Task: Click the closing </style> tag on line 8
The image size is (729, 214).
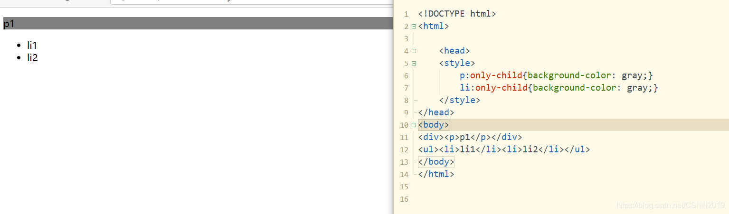Action: point(460,100)
